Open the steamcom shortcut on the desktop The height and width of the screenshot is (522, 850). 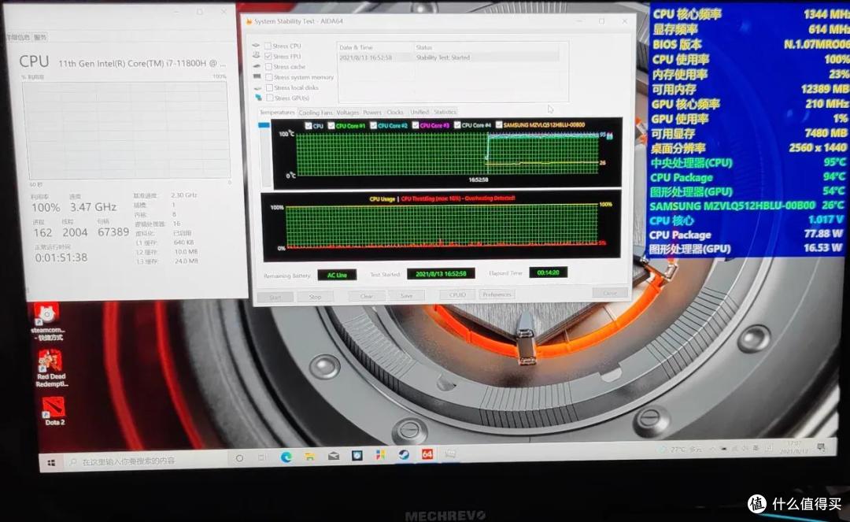(46, 322)
